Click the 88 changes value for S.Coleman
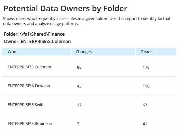 (x=79, y=67)
